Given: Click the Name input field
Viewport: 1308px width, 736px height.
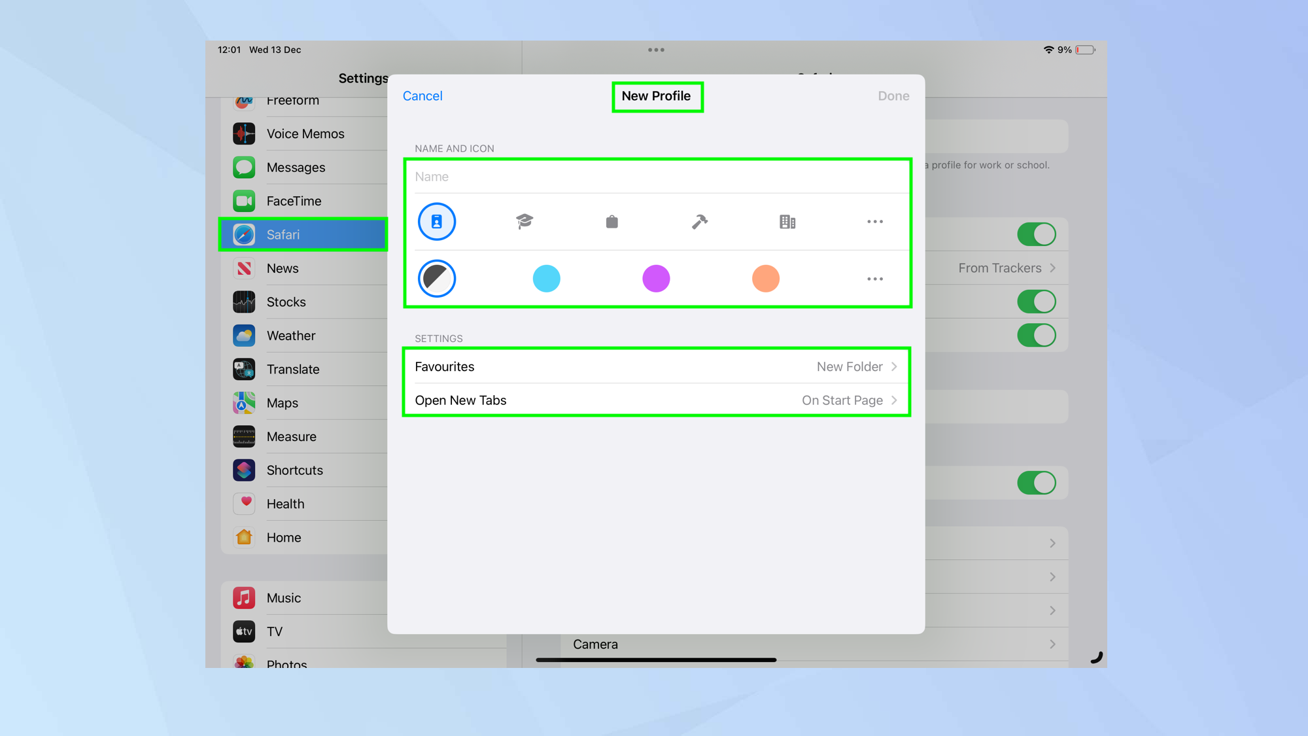Looking at the screenshot, I should 655,176.
